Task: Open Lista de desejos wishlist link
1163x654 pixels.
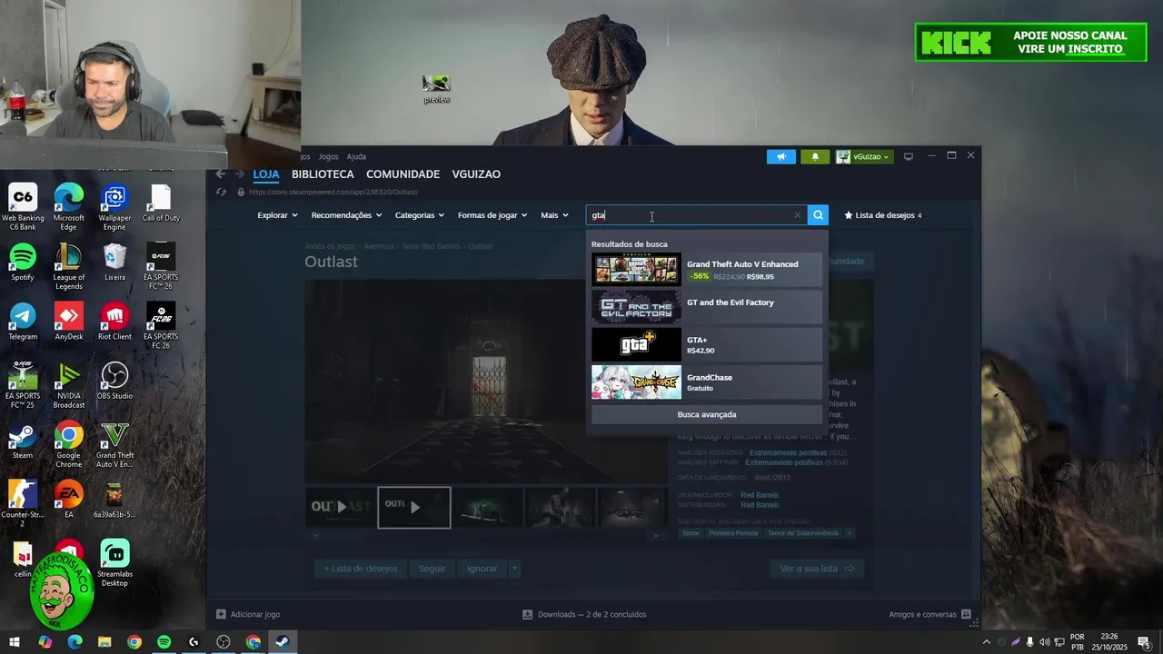Action: point(882,215)
